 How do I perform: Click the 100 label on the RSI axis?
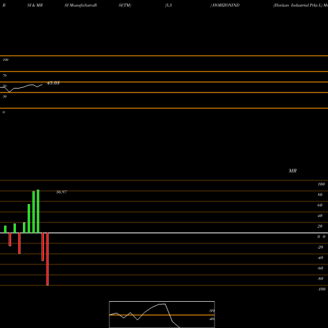6,60
